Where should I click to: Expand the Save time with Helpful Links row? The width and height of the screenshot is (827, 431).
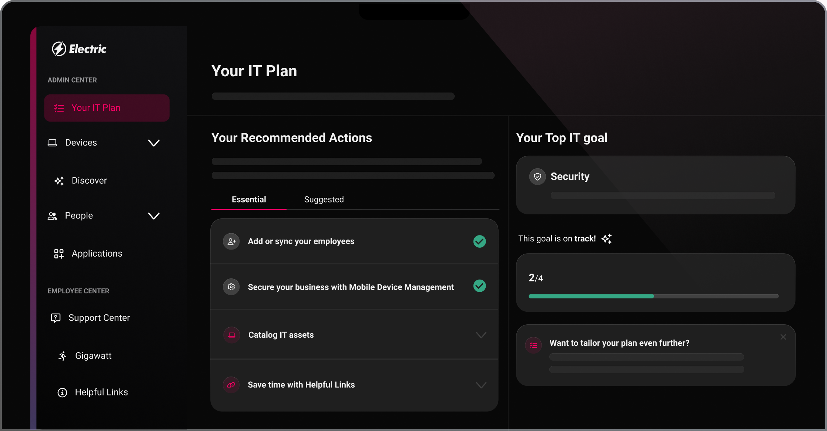481,385
